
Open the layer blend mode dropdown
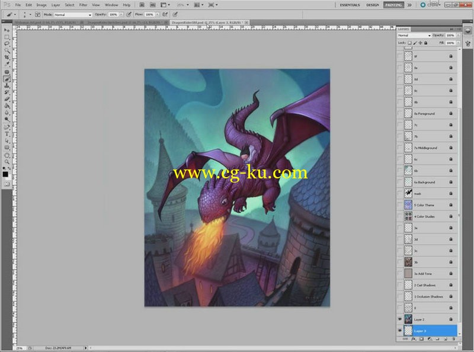tap(414, 36)
